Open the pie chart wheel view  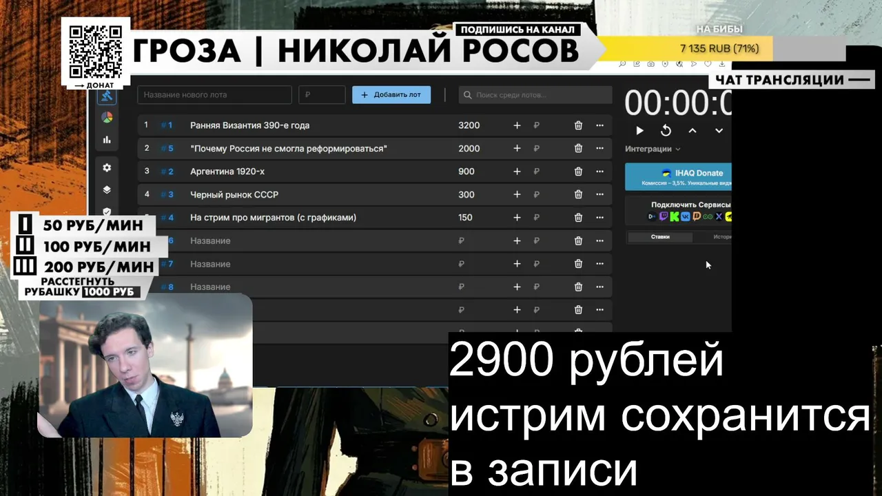[107, 118]
